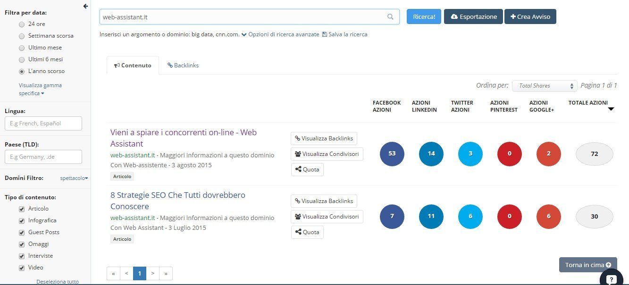Select the 24 ore date filter
The width and height of the screenshot is (629, 285).
22,24
